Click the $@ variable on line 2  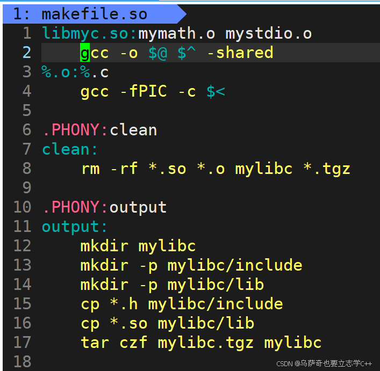coord(158,53)
